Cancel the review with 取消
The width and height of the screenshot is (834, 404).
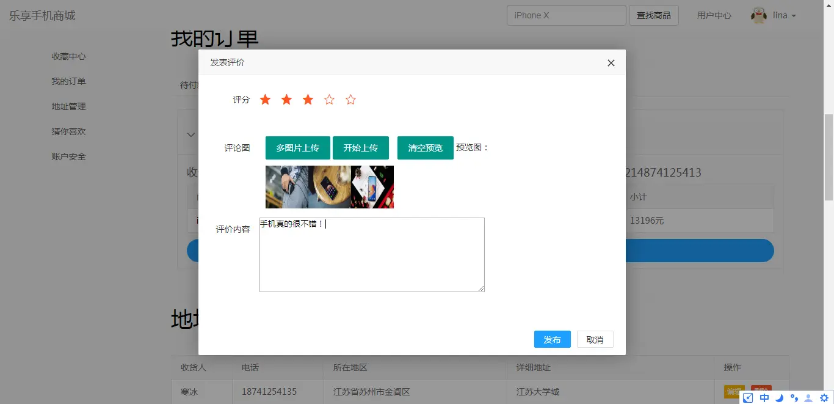595,339
